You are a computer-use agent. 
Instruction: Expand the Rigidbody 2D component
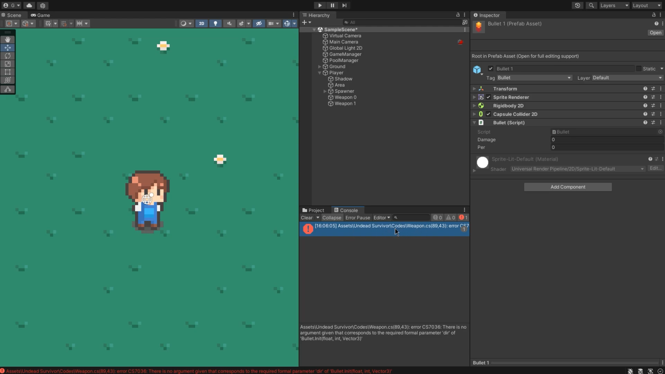(474, 106)
